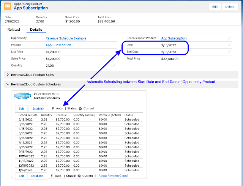Collapse the RevenueCloud Custom Schedules section
Screen dimensions: 243x186
(x=8, y=84)
